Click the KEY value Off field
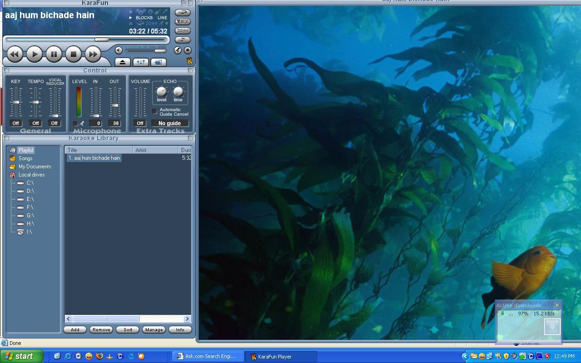This screenshot has width=581, height=363. coord(16,123)
